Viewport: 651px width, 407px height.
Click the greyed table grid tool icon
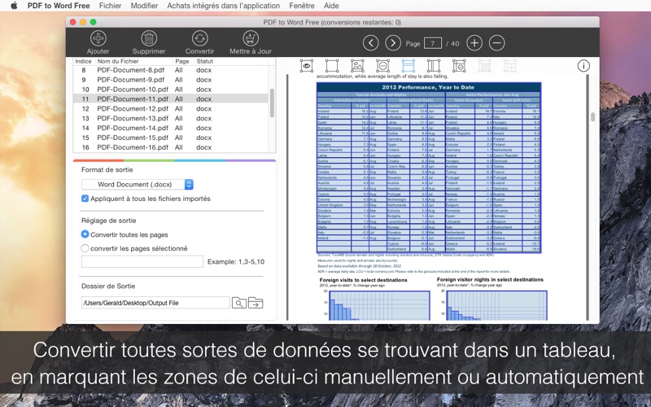coord(509,66)
